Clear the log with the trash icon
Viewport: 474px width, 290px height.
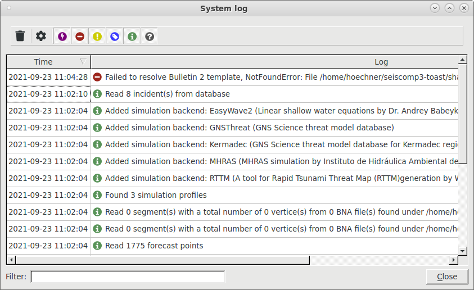(x=20, y=36)
